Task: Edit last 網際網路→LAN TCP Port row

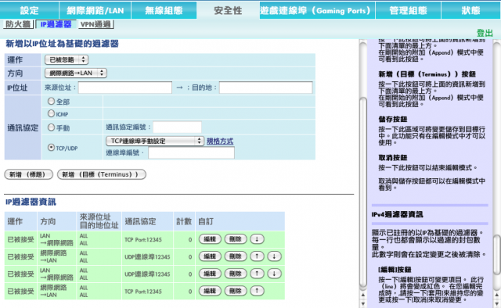Action: tap(210, 291)
